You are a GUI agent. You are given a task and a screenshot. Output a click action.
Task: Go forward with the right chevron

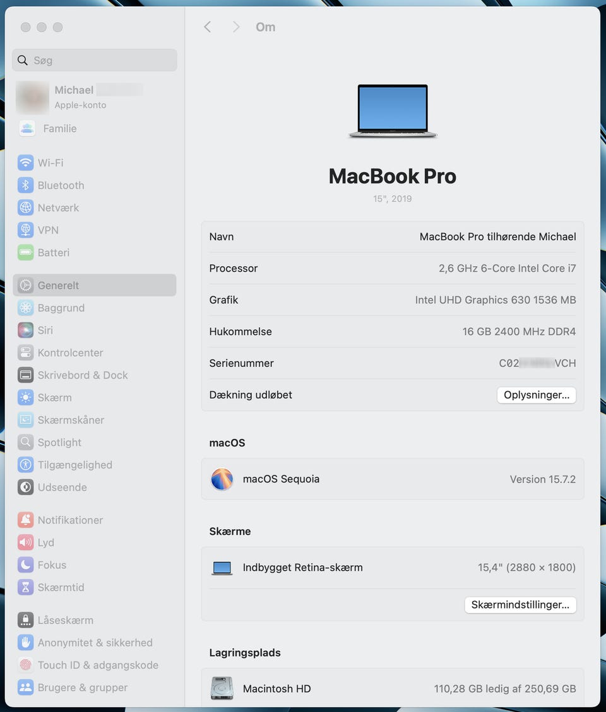click(x=236, y=26)
